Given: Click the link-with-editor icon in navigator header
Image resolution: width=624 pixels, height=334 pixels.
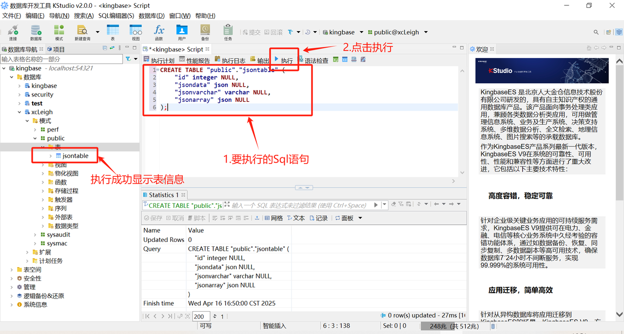Looking at the screenshot, I should tap(112, 48).
